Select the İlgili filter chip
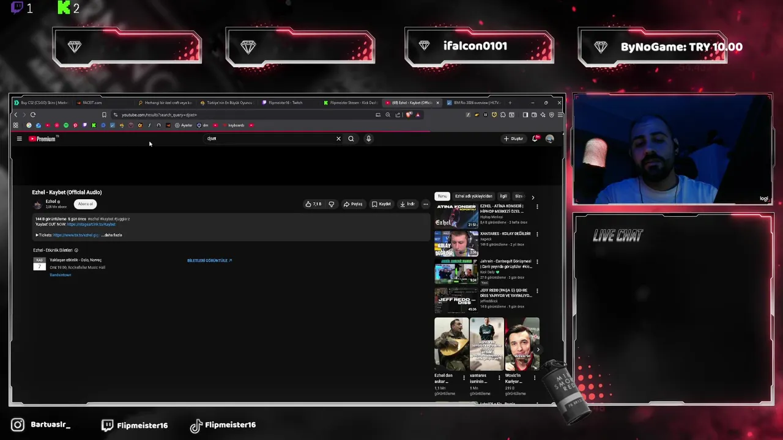The image size is (783, 440). [503, 196]
